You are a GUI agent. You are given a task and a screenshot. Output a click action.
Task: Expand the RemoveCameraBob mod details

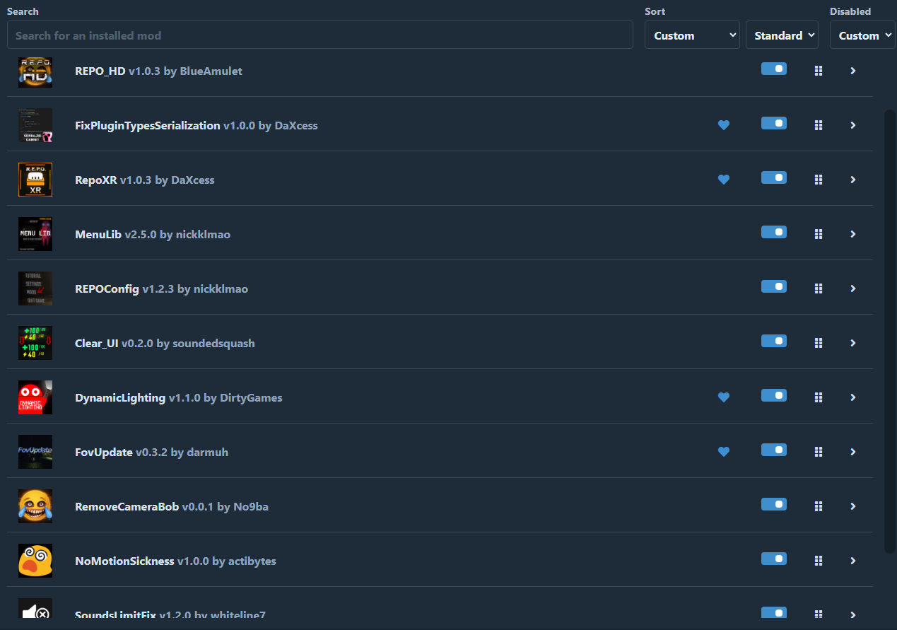[x=853, y=506]
